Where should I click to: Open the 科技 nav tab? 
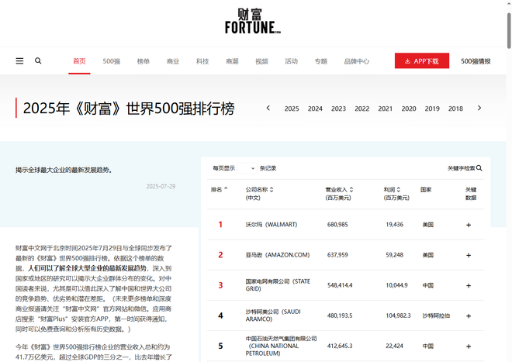click(202, 61)
